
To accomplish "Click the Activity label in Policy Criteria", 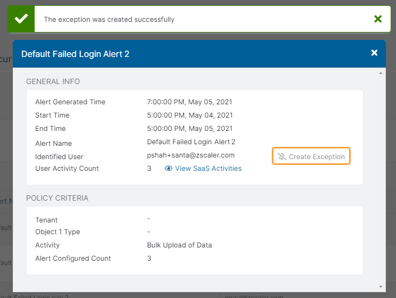I will click(x=47, y=245).
